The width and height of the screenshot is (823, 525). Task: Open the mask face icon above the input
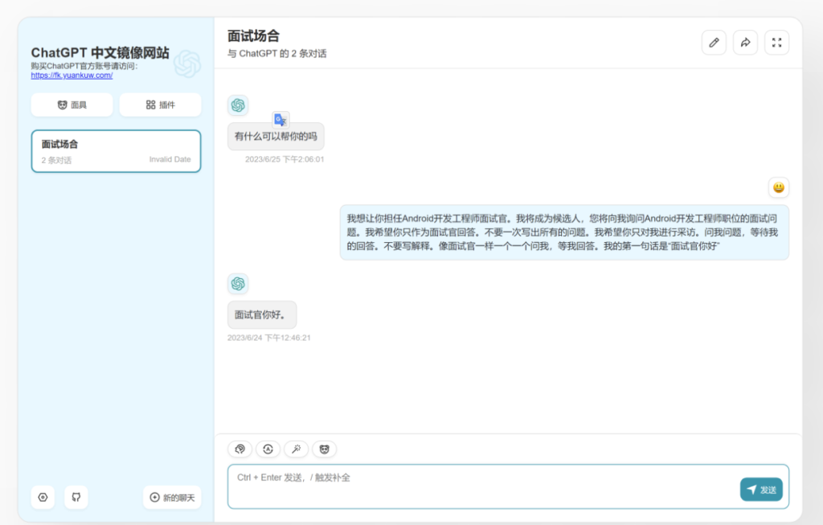pos(324,449)
